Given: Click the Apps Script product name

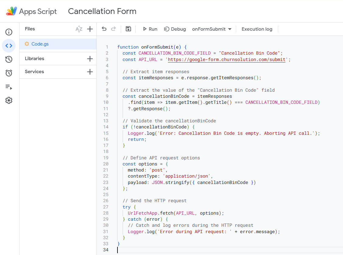Looking at the screenshot, I should click(38, 11).
